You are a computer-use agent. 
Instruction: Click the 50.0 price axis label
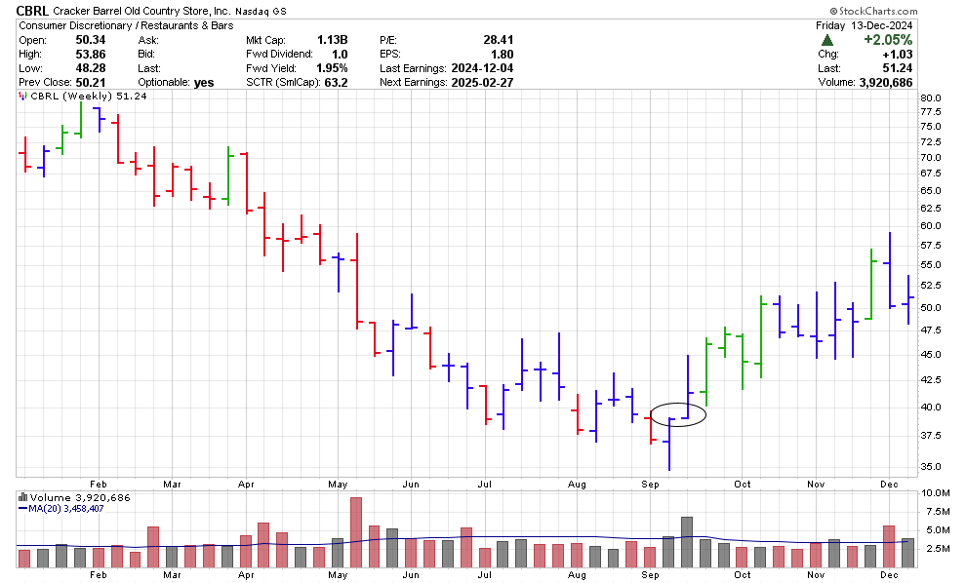(x=930, y=308)
